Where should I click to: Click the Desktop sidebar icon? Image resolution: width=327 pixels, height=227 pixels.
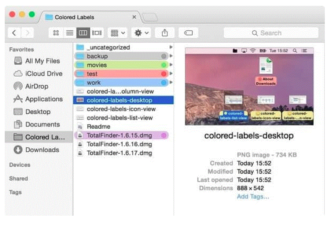coord(18,111)
